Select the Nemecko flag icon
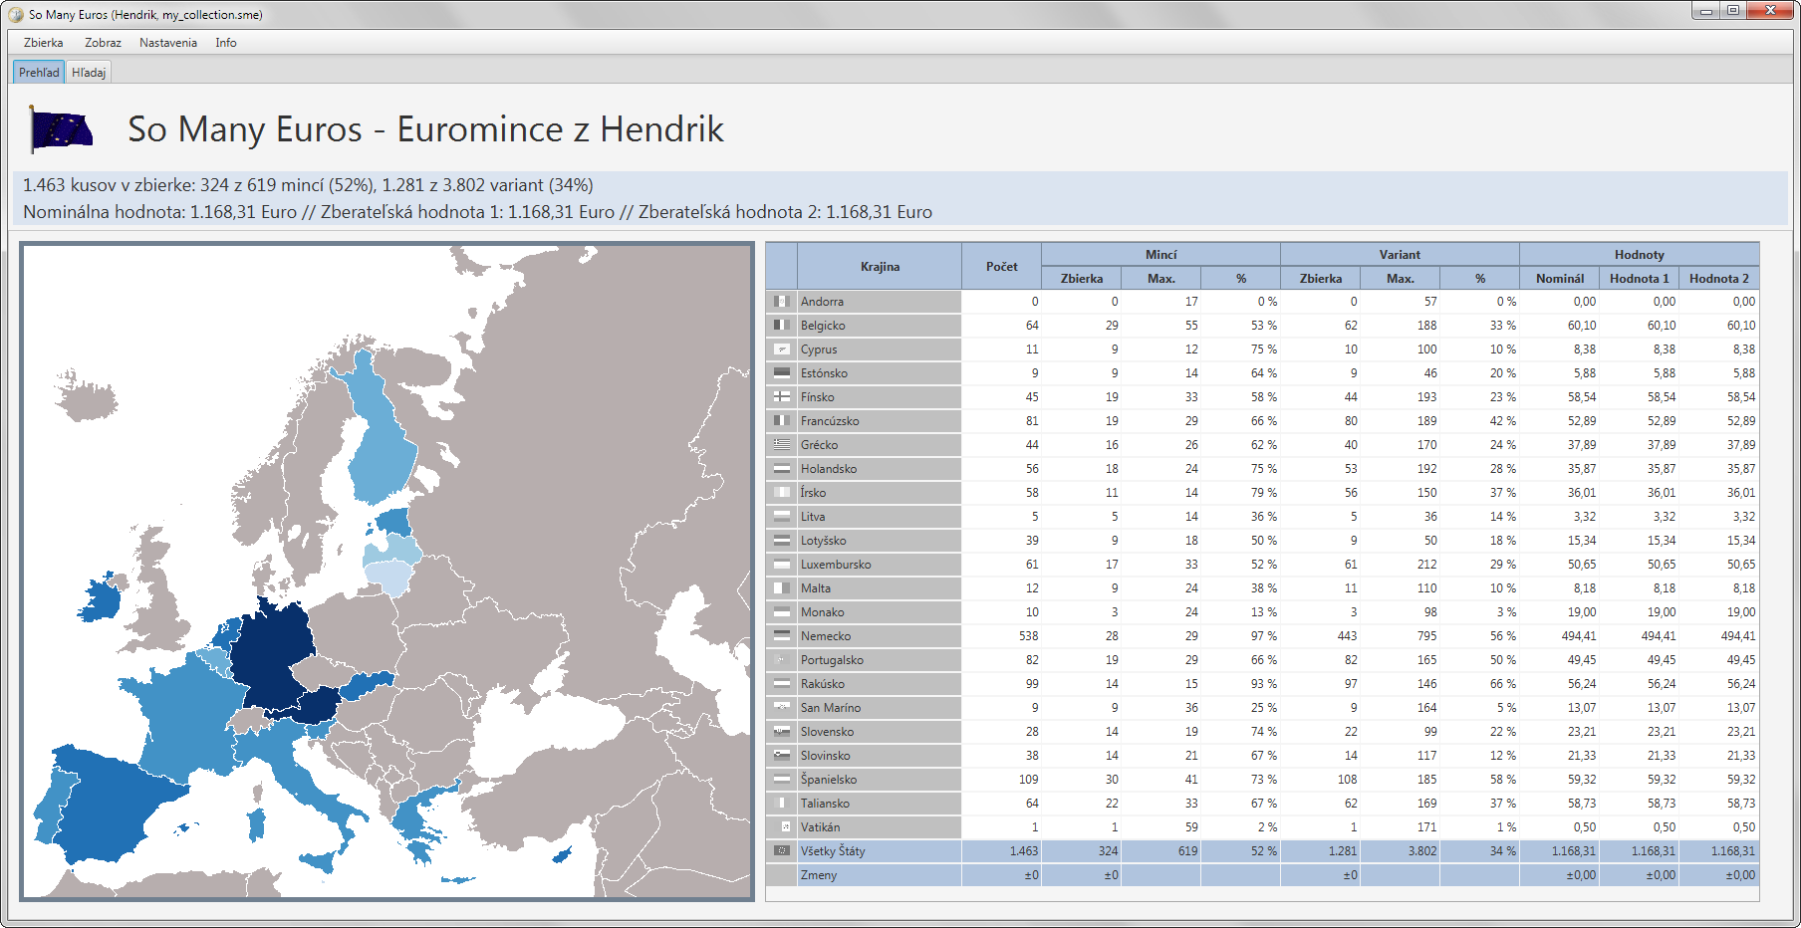The height and width of the screenshot is (928, 1801). click(x=782, y=636)
